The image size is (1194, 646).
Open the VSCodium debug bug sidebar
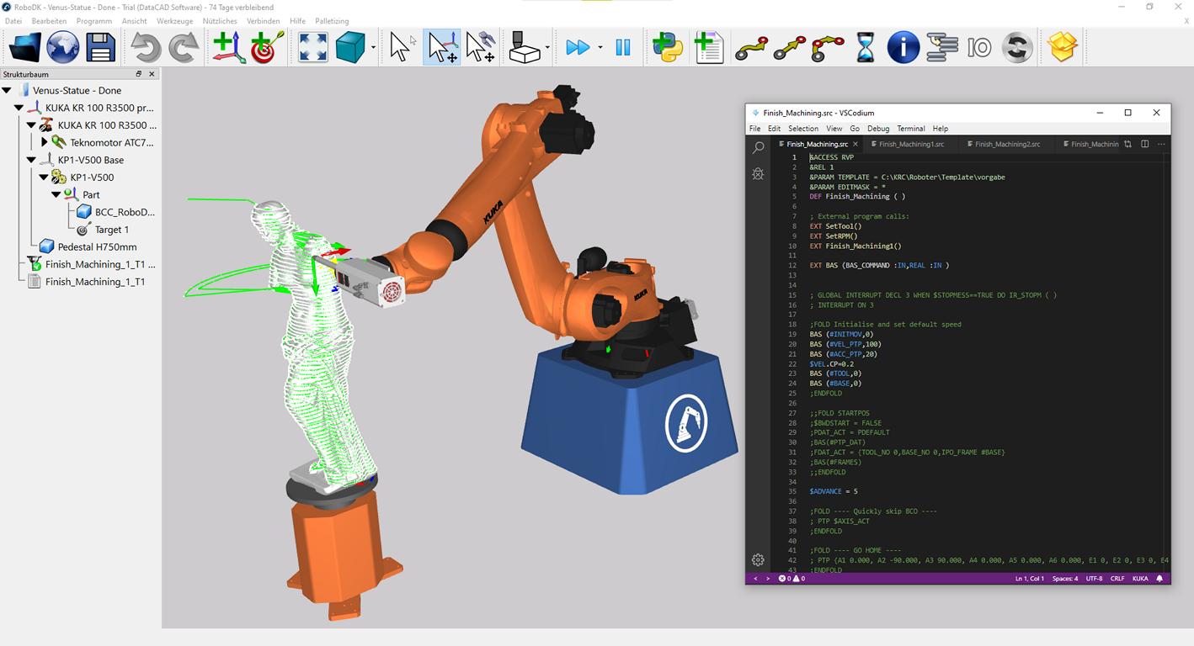tap(758, 174)
